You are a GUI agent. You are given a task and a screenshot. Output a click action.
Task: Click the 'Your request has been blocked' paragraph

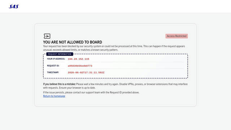(x=114, y=48)
